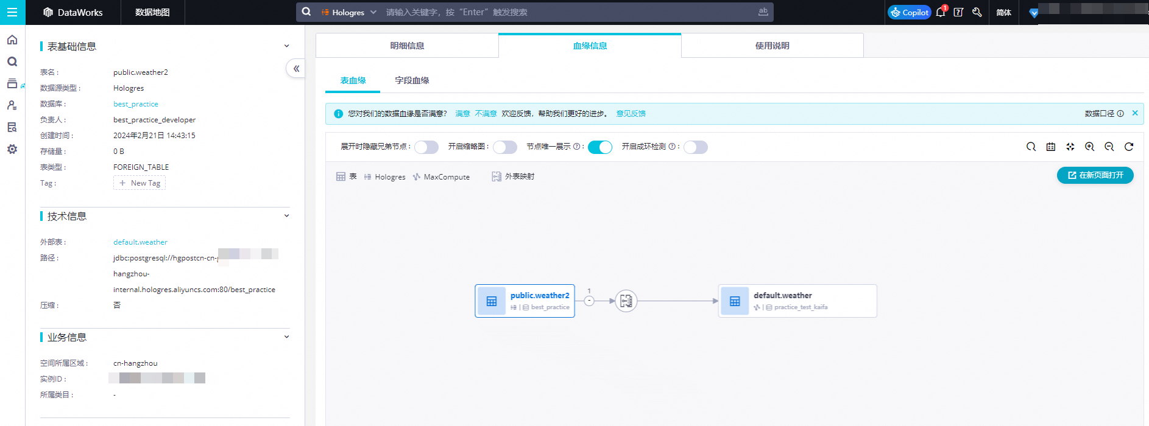Click the MaxCompute legend item

pos(441,177)
